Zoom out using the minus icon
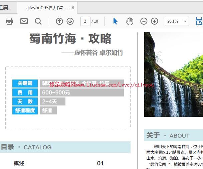 tap(144, 21)
